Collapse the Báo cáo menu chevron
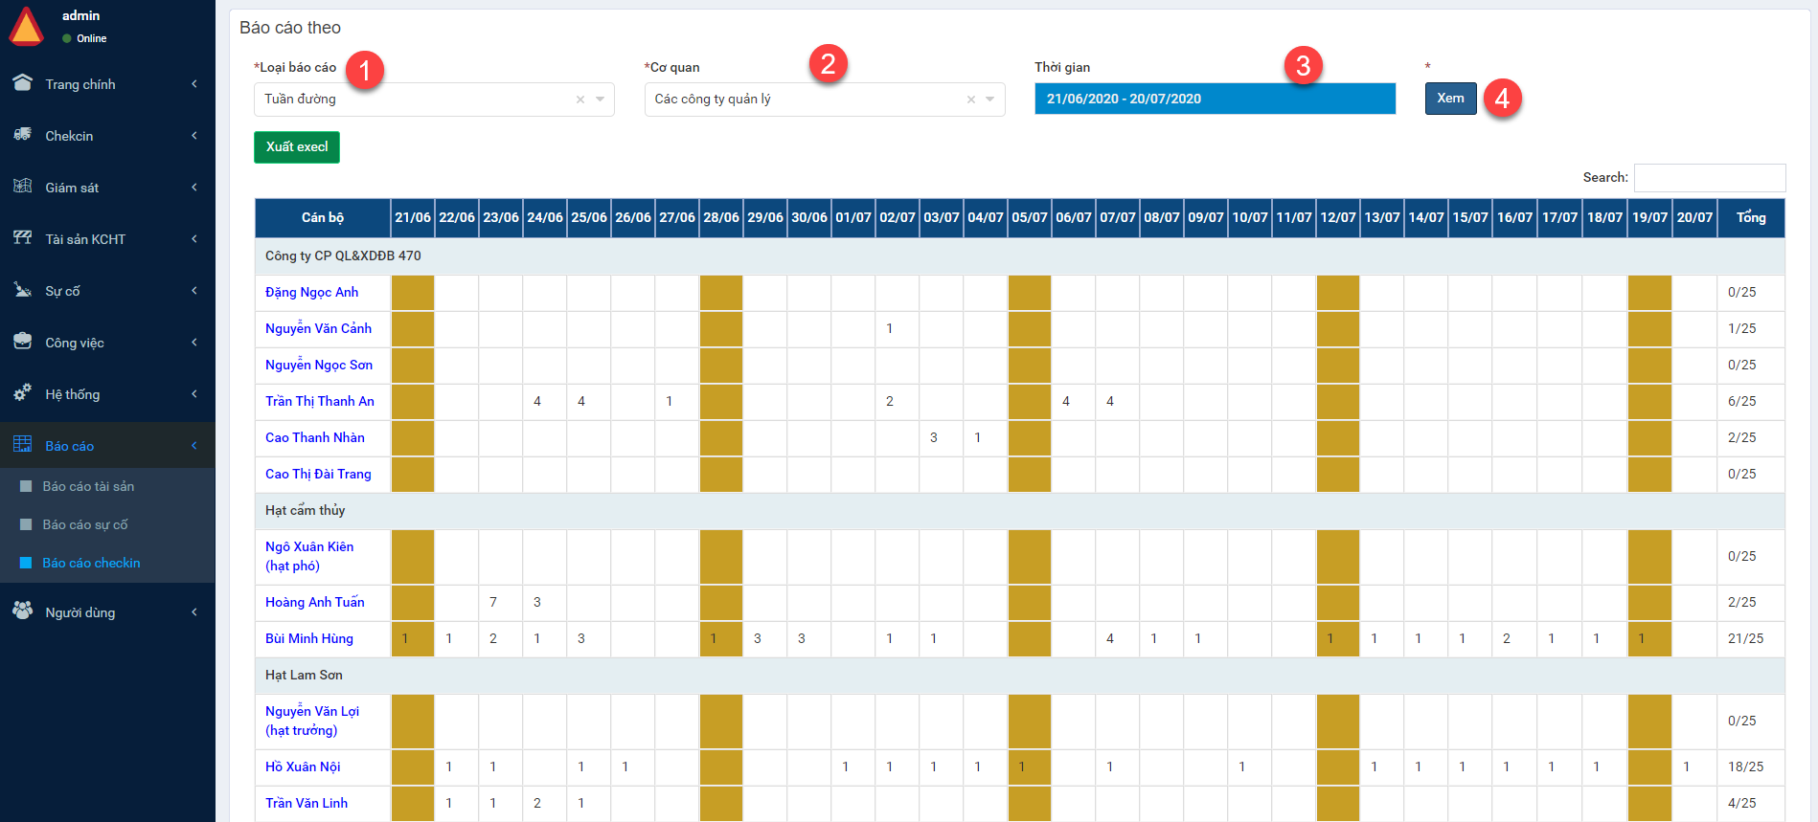Screen dimensions: 1818x822 point(194,446)
